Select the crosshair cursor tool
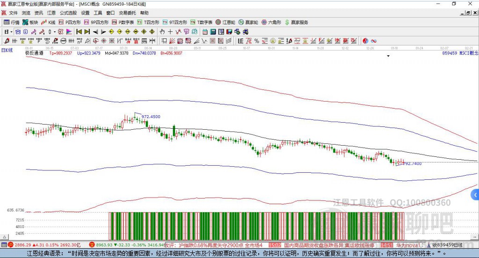This screenshot has width=479, height=258. [170, 32]
